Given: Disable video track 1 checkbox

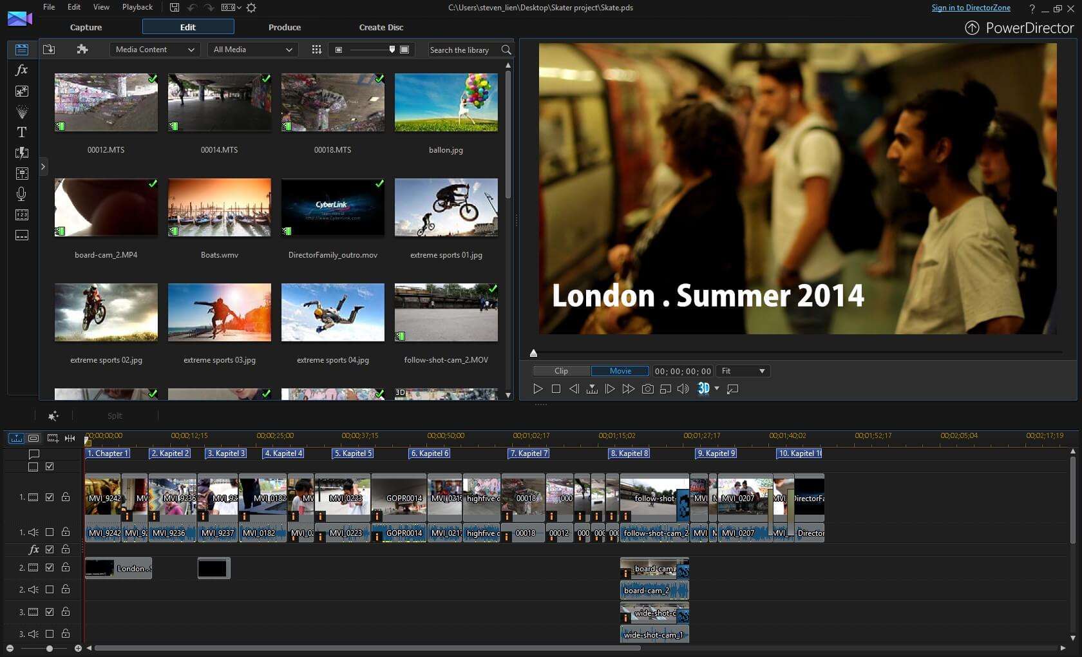Looking at the screenshot, I should 50,497.
